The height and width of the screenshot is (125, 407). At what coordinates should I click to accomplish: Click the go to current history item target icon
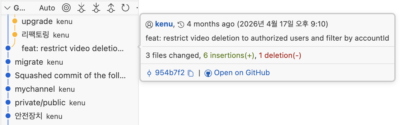pyautogui.click(x=66, y=8)
